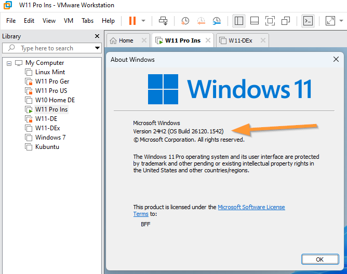Select the W11 Pro US virtual machine
Image resolution: width=347 pixels, height=274 pixels.
coord(51,91)
